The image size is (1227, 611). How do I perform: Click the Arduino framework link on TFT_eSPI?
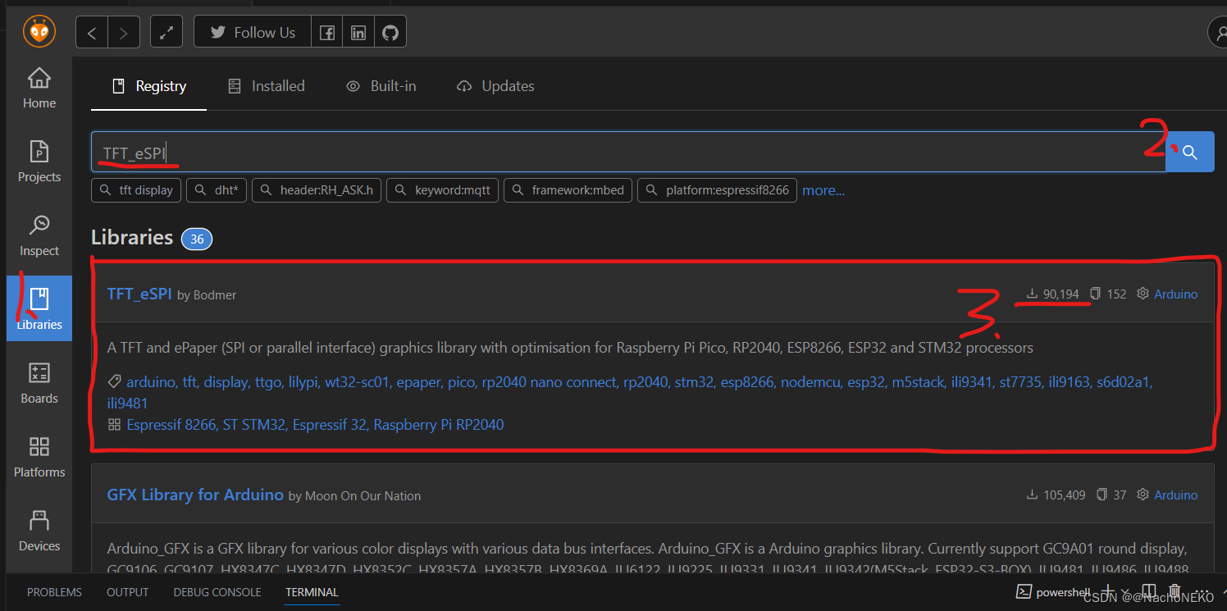(1175, 294)
